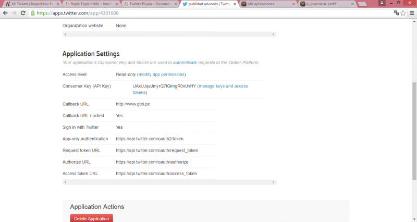Click the Callback URL Locked label

click(83, 116)
